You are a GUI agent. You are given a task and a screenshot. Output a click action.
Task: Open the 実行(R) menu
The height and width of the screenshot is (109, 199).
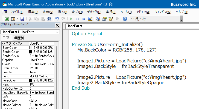point(111,12)
